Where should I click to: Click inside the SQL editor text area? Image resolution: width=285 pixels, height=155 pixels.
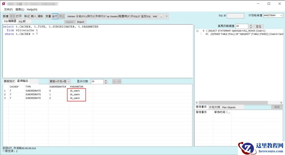[97, 51]
